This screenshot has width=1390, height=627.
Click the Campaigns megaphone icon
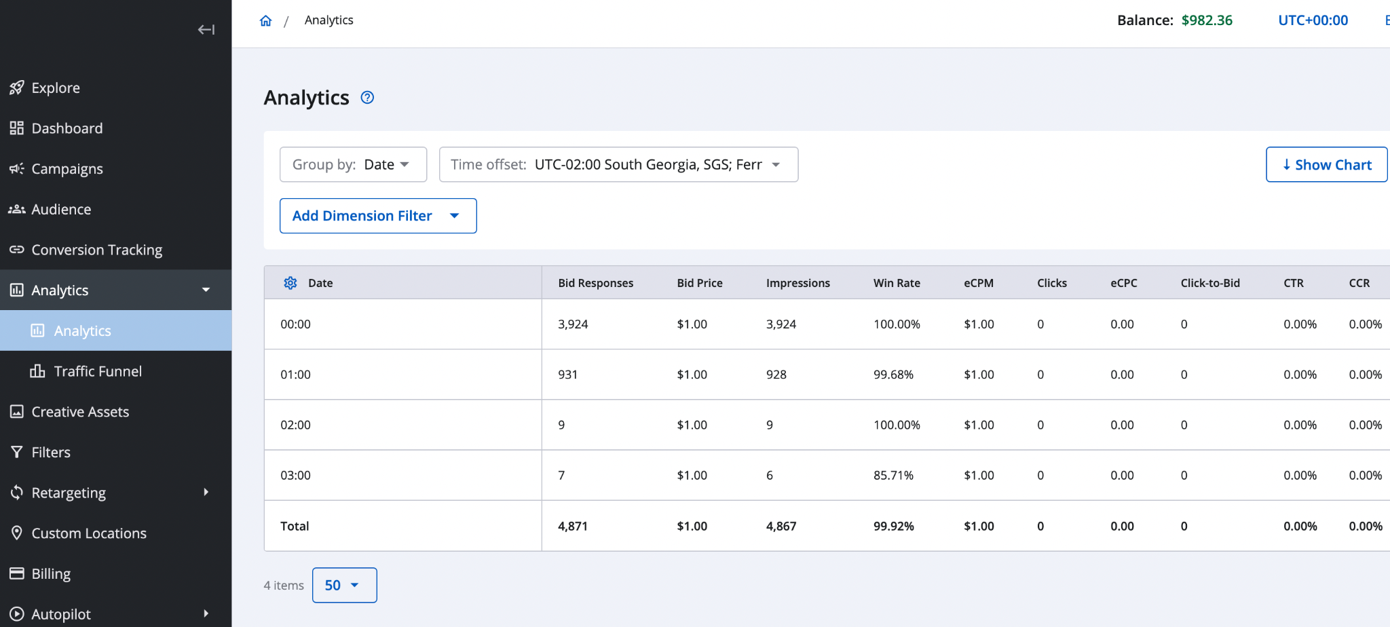click(x=17, y=168)
